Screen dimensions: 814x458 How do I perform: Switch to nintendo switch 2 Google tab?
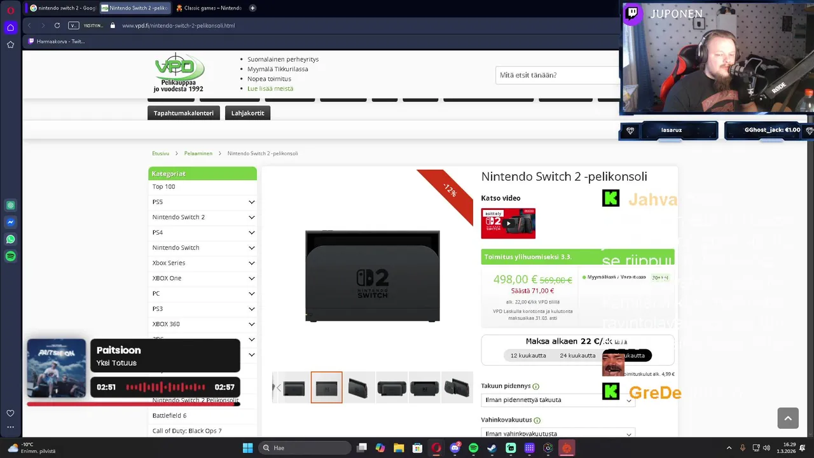[62, 8]
